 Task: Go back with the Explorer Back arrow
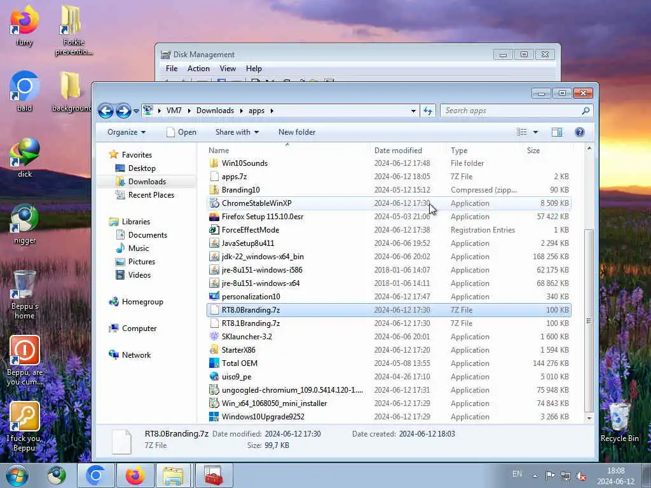pos(106,111)
